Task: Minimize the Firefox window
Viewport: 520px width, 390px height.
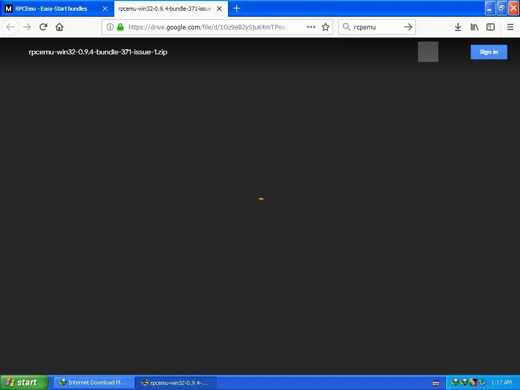Action: pos(490,8)
